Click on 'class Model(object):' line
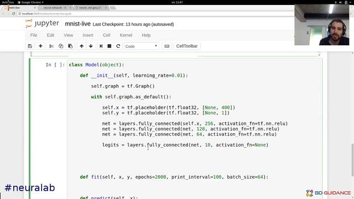Image resolution: width=354 pixels, height=199 pixels. pyautogui.click(x=96, y=65)
